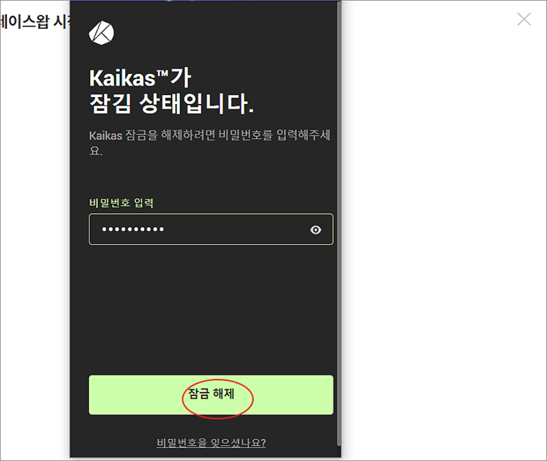This screenshot has height=461, width=547.
Task: Click the 잠김 상태입니다. heading line
Action: pyautogui.click(x=171, y=104)
